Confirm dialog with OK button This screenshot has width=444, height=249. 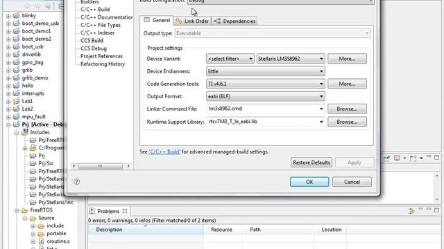309,182
